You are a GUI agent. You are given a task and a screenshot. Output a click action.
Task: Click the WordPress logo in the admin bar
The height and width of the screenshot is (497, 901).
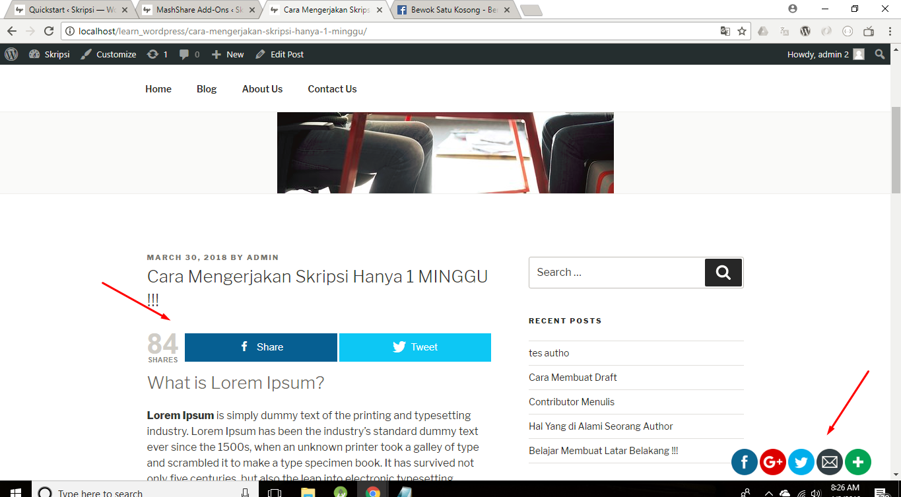coord(11,54)
